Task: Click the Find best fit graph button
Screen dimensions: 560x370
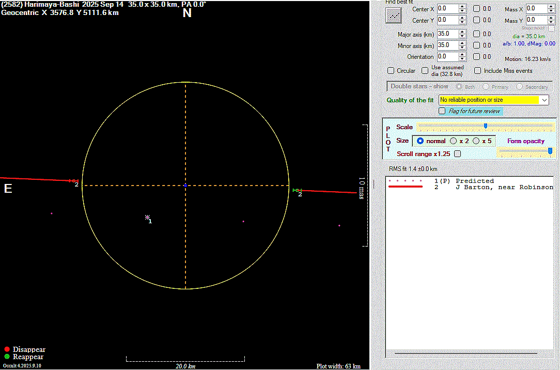Action: 394,16
